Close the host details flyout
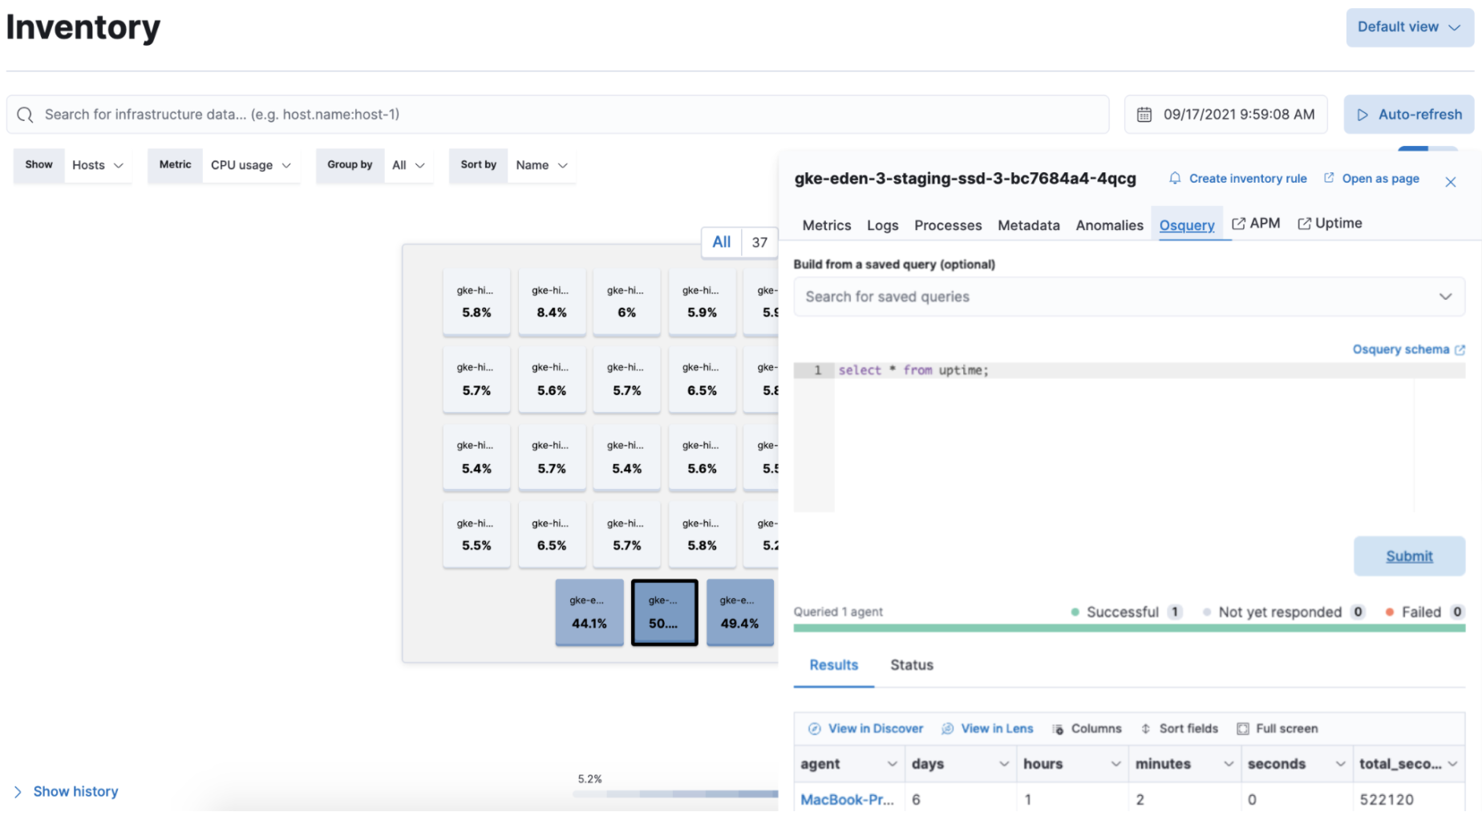The image size is (1482, 824). tap(1450, 182)
